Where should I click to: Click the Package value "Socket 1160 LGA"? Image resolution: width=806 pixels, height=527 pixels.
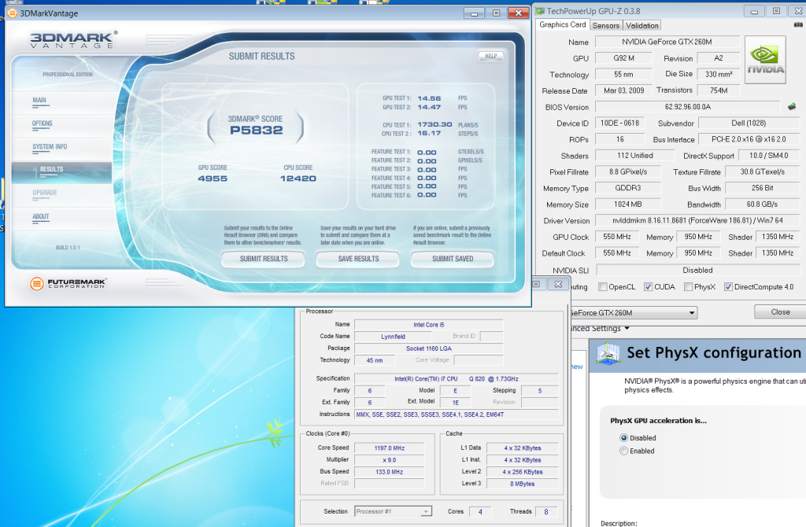coord(429,348)
